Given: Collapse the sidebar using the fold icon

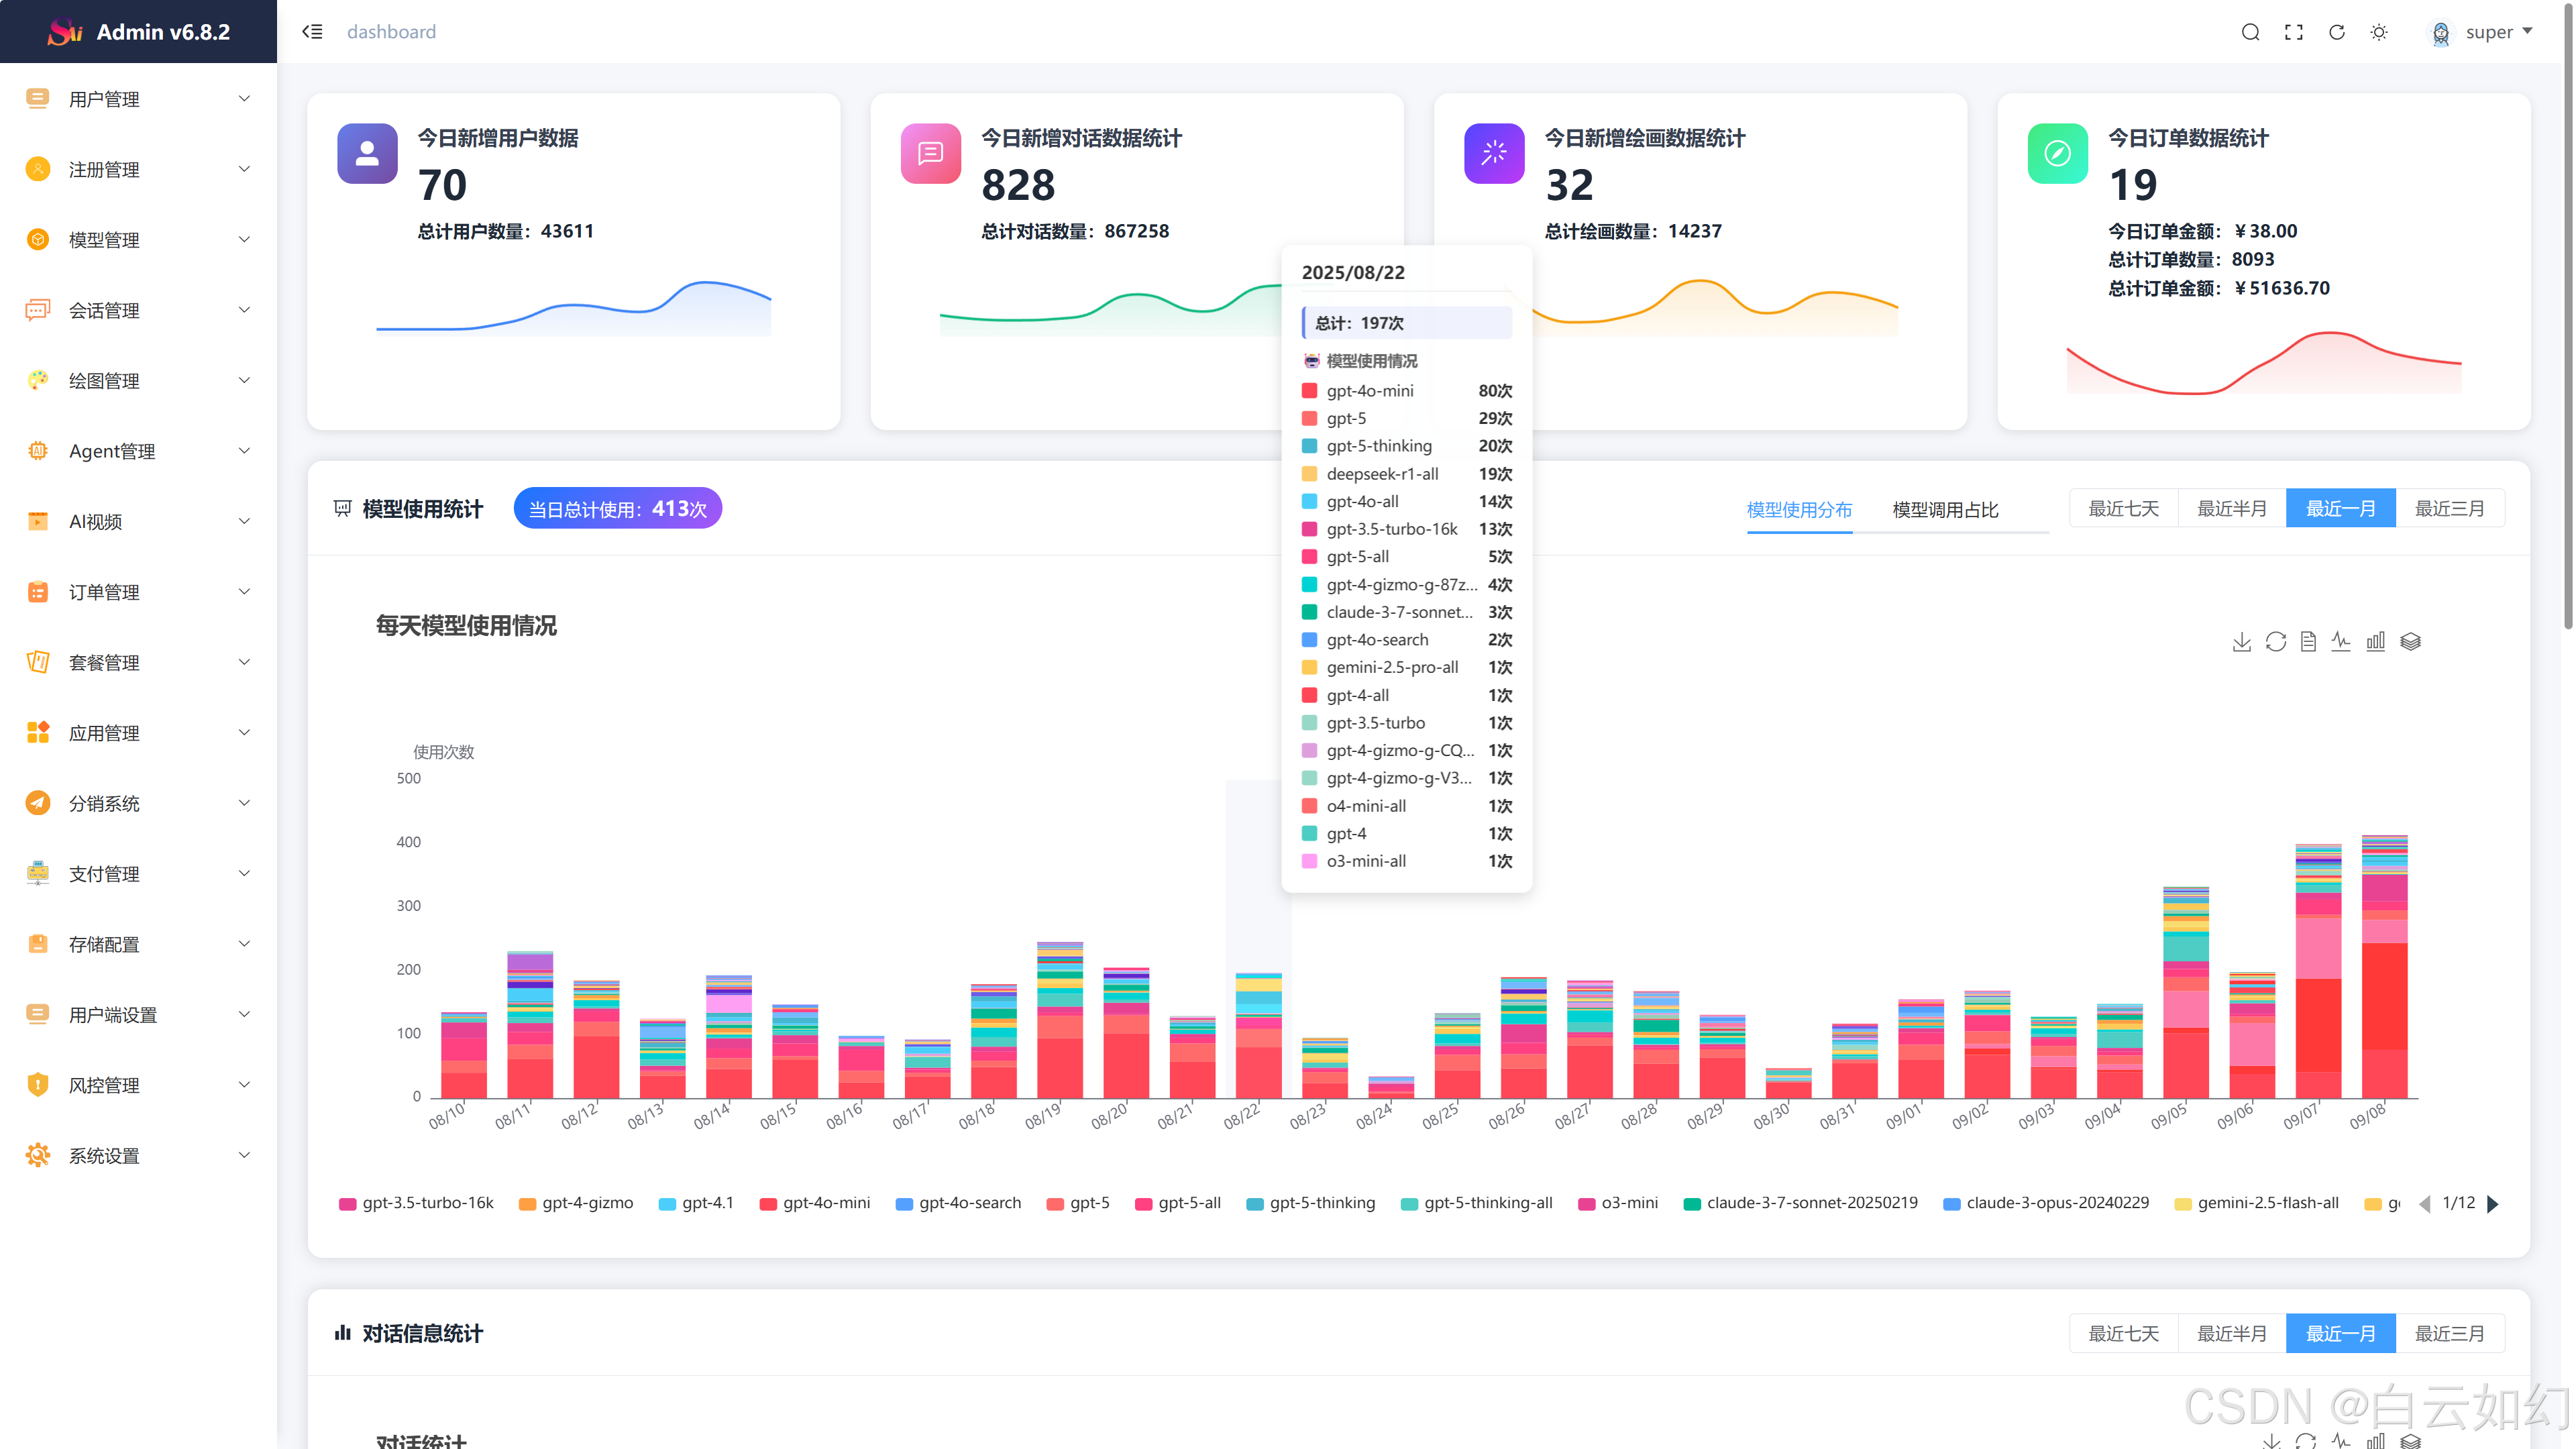Looking at the screenshot, I should pyautogui.click(x=312, y=32).
